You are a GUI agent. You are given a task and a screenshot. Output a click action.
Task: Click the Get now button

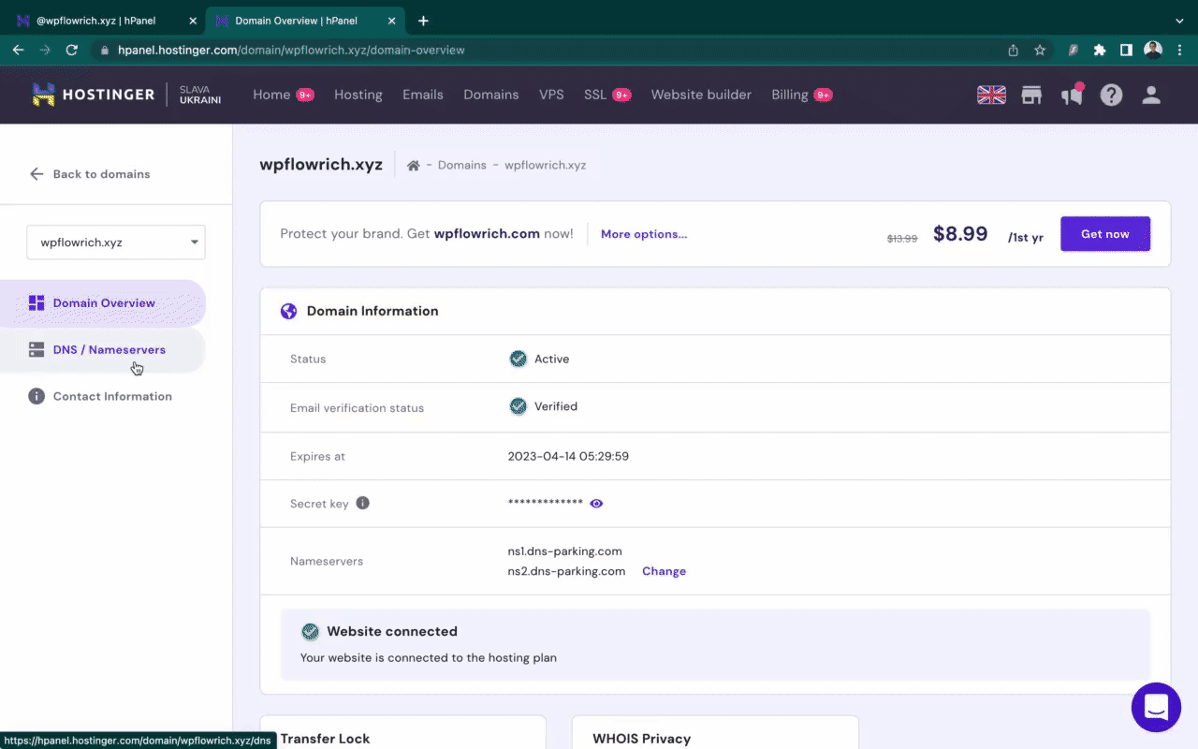tap(1105, 234)
